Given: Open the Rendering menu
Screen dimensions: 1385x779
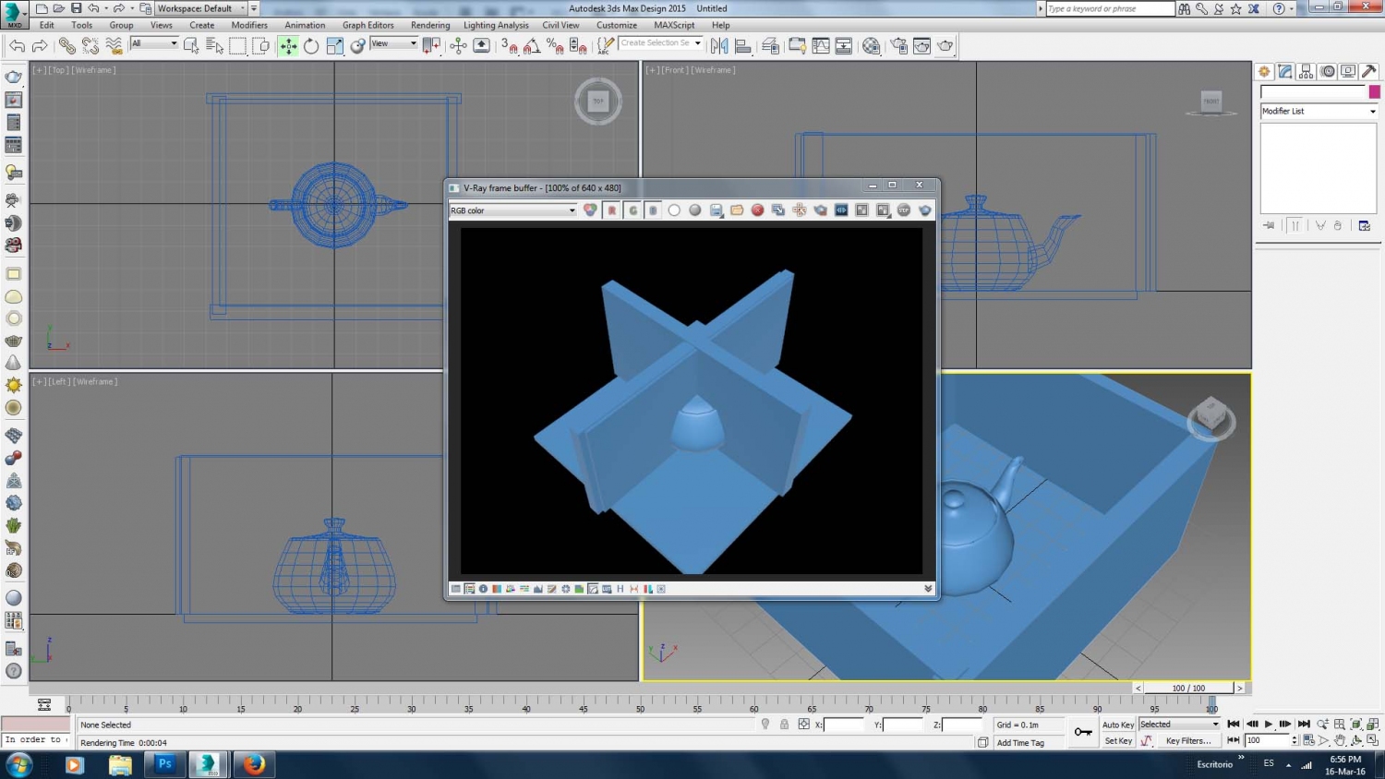Looking at the screenshot, I should (430, 25).
